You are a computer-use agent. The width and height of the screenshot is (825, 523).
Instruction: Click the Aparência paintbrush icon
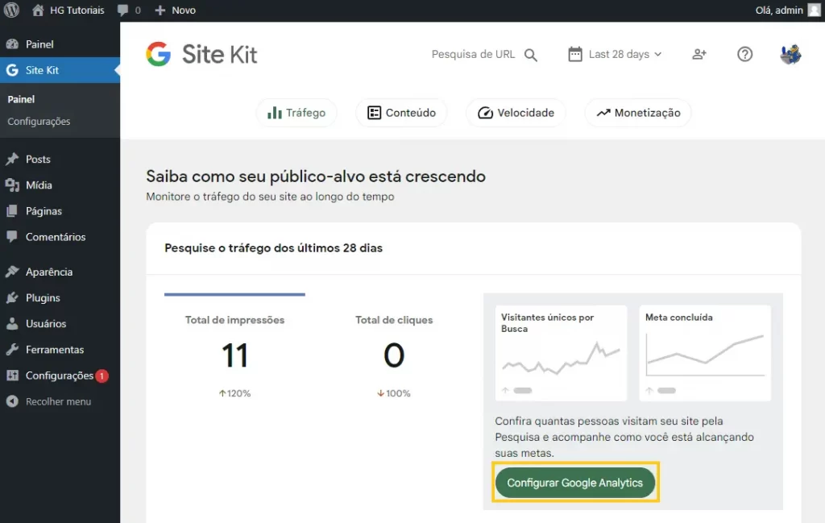tap(12, 272)
